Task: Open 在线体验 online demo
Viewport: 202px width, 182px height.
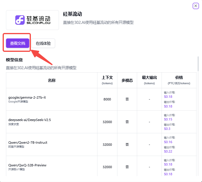Action: point(43,43)
